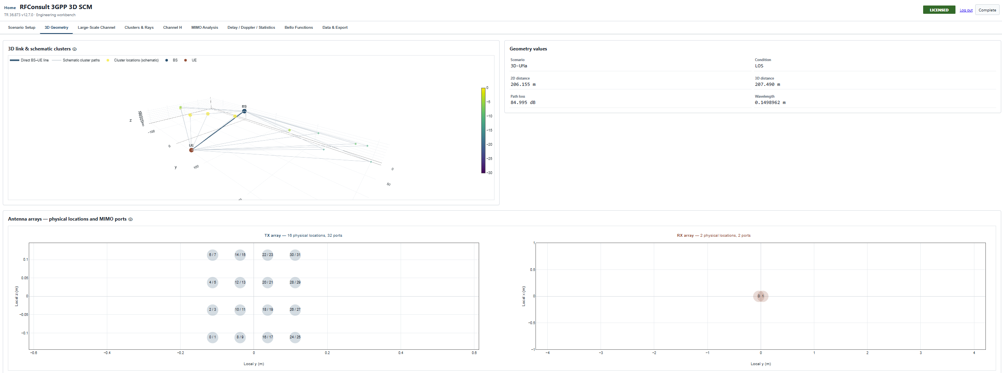This screenshot has height=373, width=1002.
Task: Toggle 'Direct BS–UE line' legend entry
Action: (x=29, y=60)
